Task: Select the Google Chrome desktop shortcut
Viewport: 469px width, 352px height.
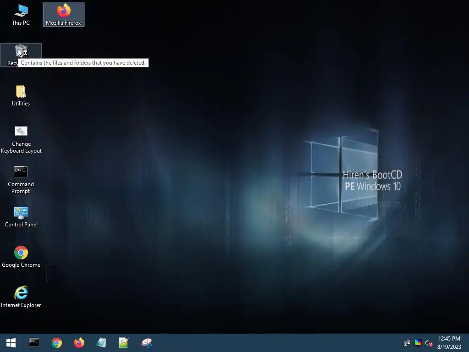Action: click(x=21, y=257)
